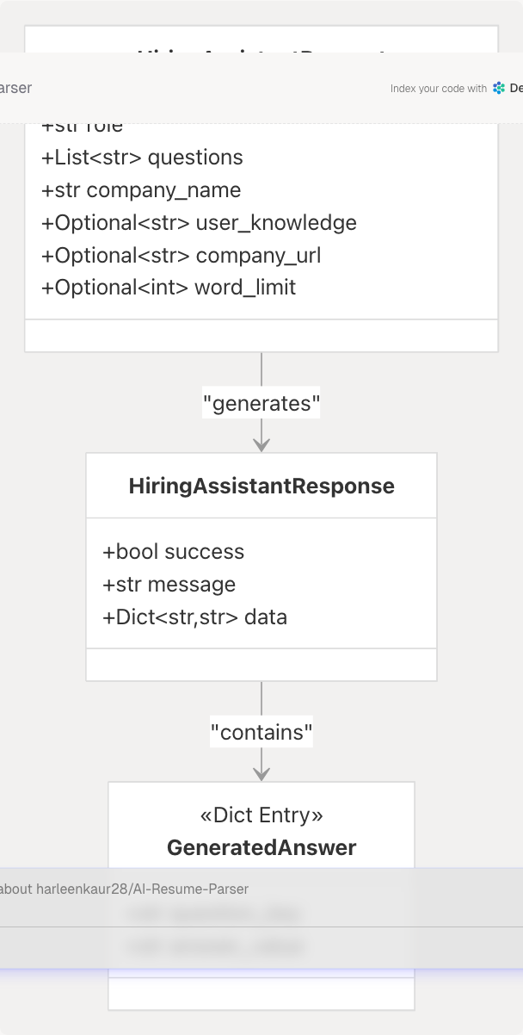Click the '+Optional<str> user_knowledge' attribute
523x1035 pixels.
click(x=199, y=223)
